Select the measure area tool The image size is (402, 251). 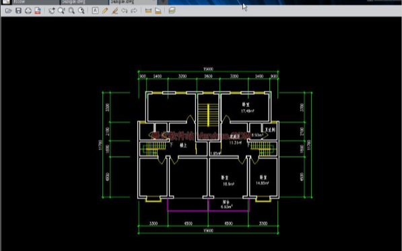tap(158, 11)
